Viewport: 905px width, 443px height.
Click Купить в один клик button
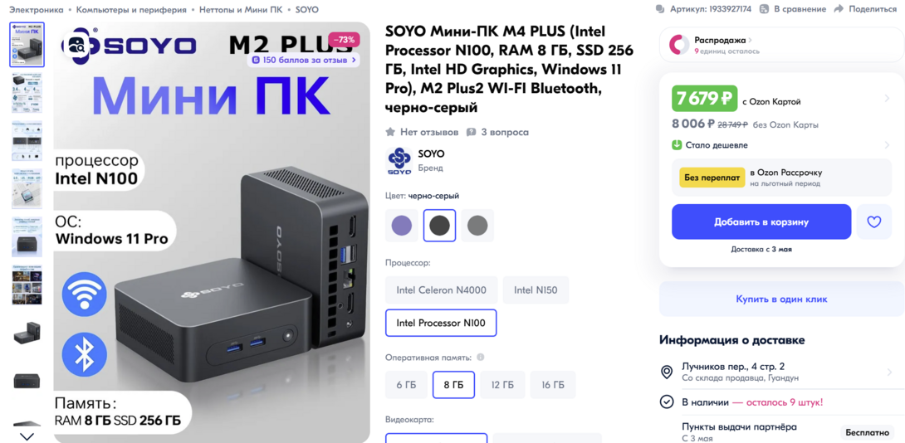[781, 299]
